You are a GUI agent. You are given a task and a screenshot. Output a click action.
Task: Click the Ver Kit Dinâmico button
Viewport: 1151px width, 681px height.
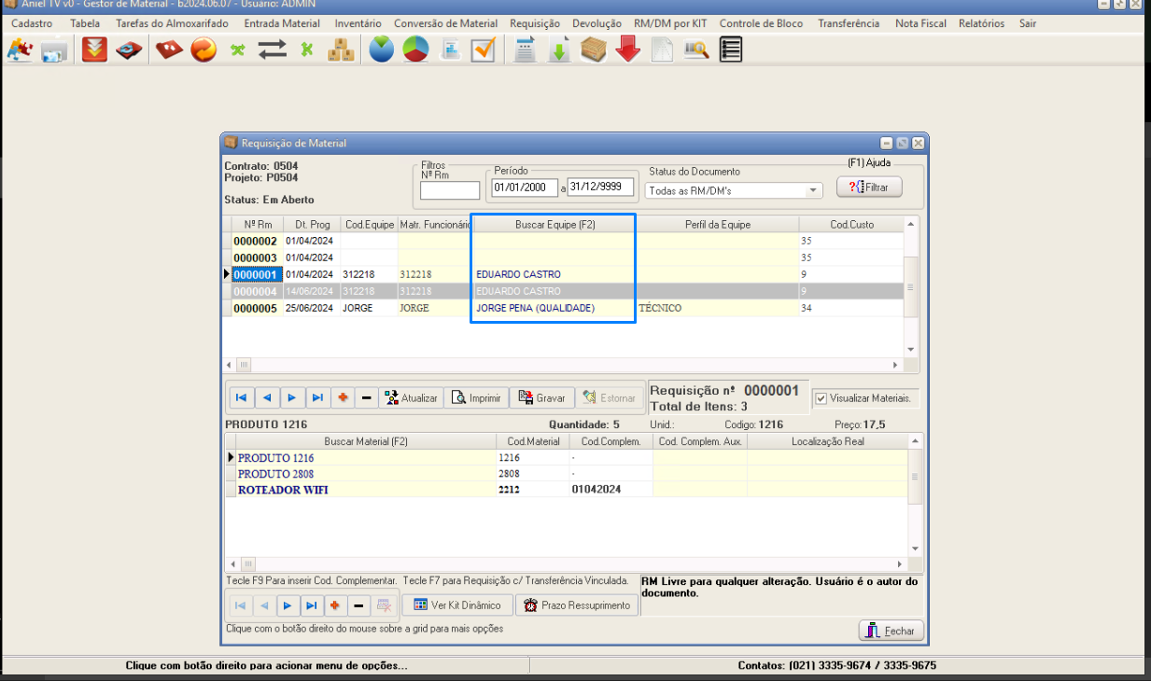[x=457, y=605]
